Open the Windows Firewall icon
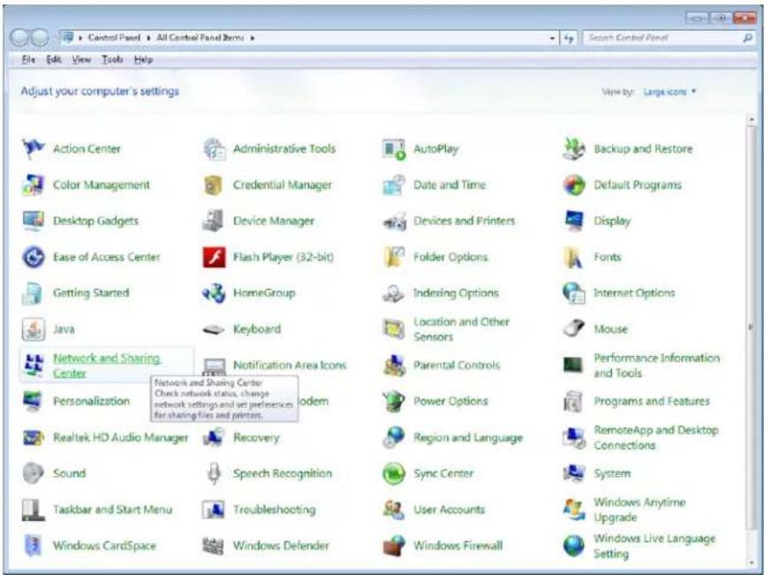This screenshot has height=575, width=764. 394,545
